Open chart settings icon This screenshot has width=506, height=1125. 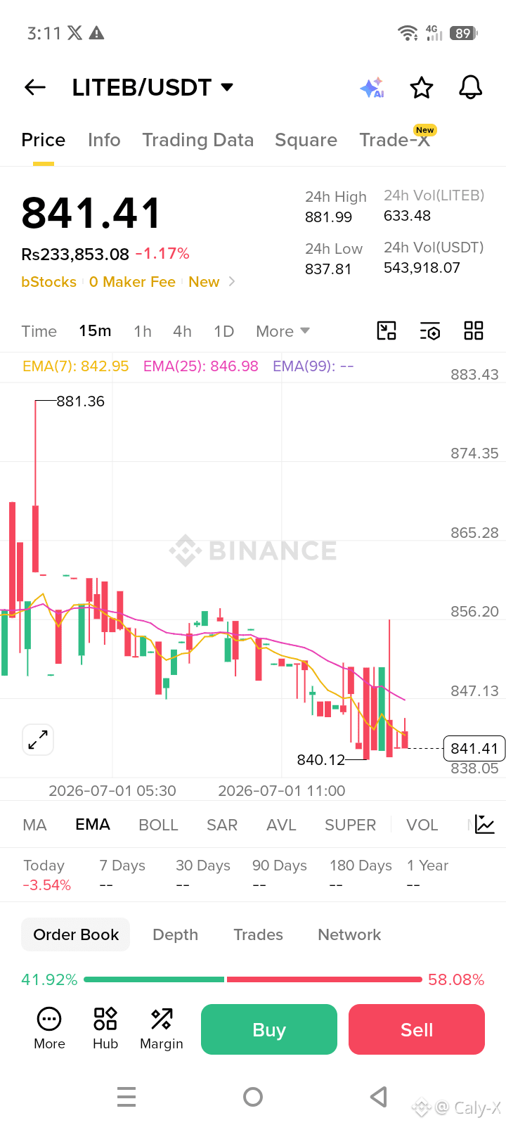(430, 330)
